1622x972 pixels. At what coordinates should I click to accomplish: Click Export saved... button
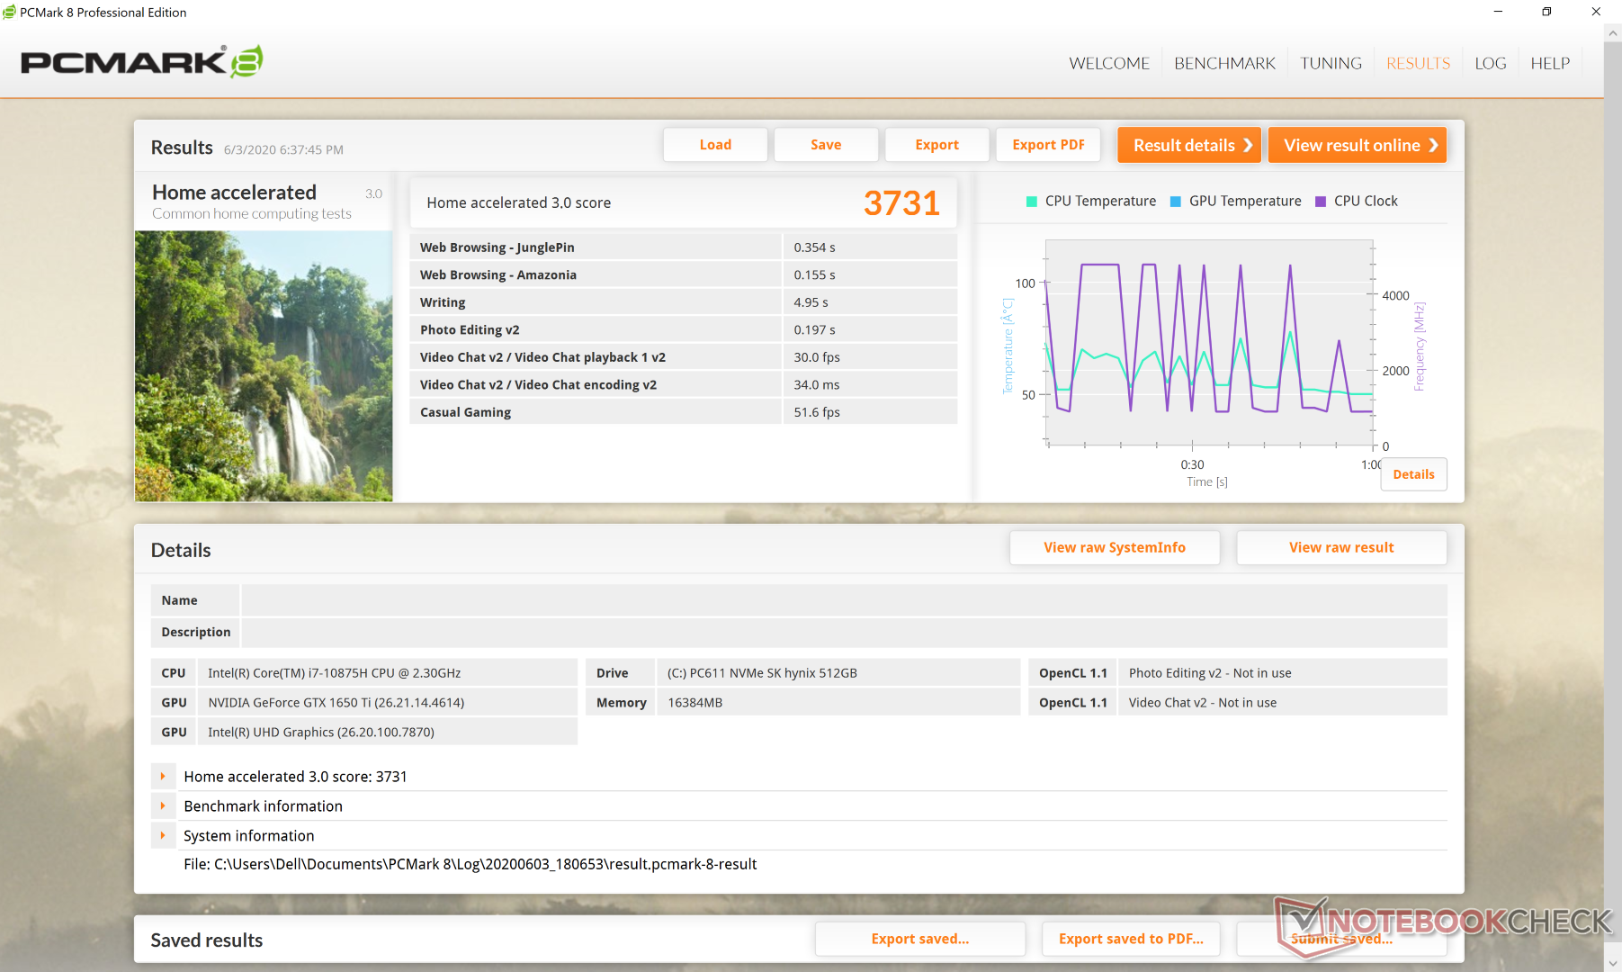pyautogui.click(x=920, y=939)
